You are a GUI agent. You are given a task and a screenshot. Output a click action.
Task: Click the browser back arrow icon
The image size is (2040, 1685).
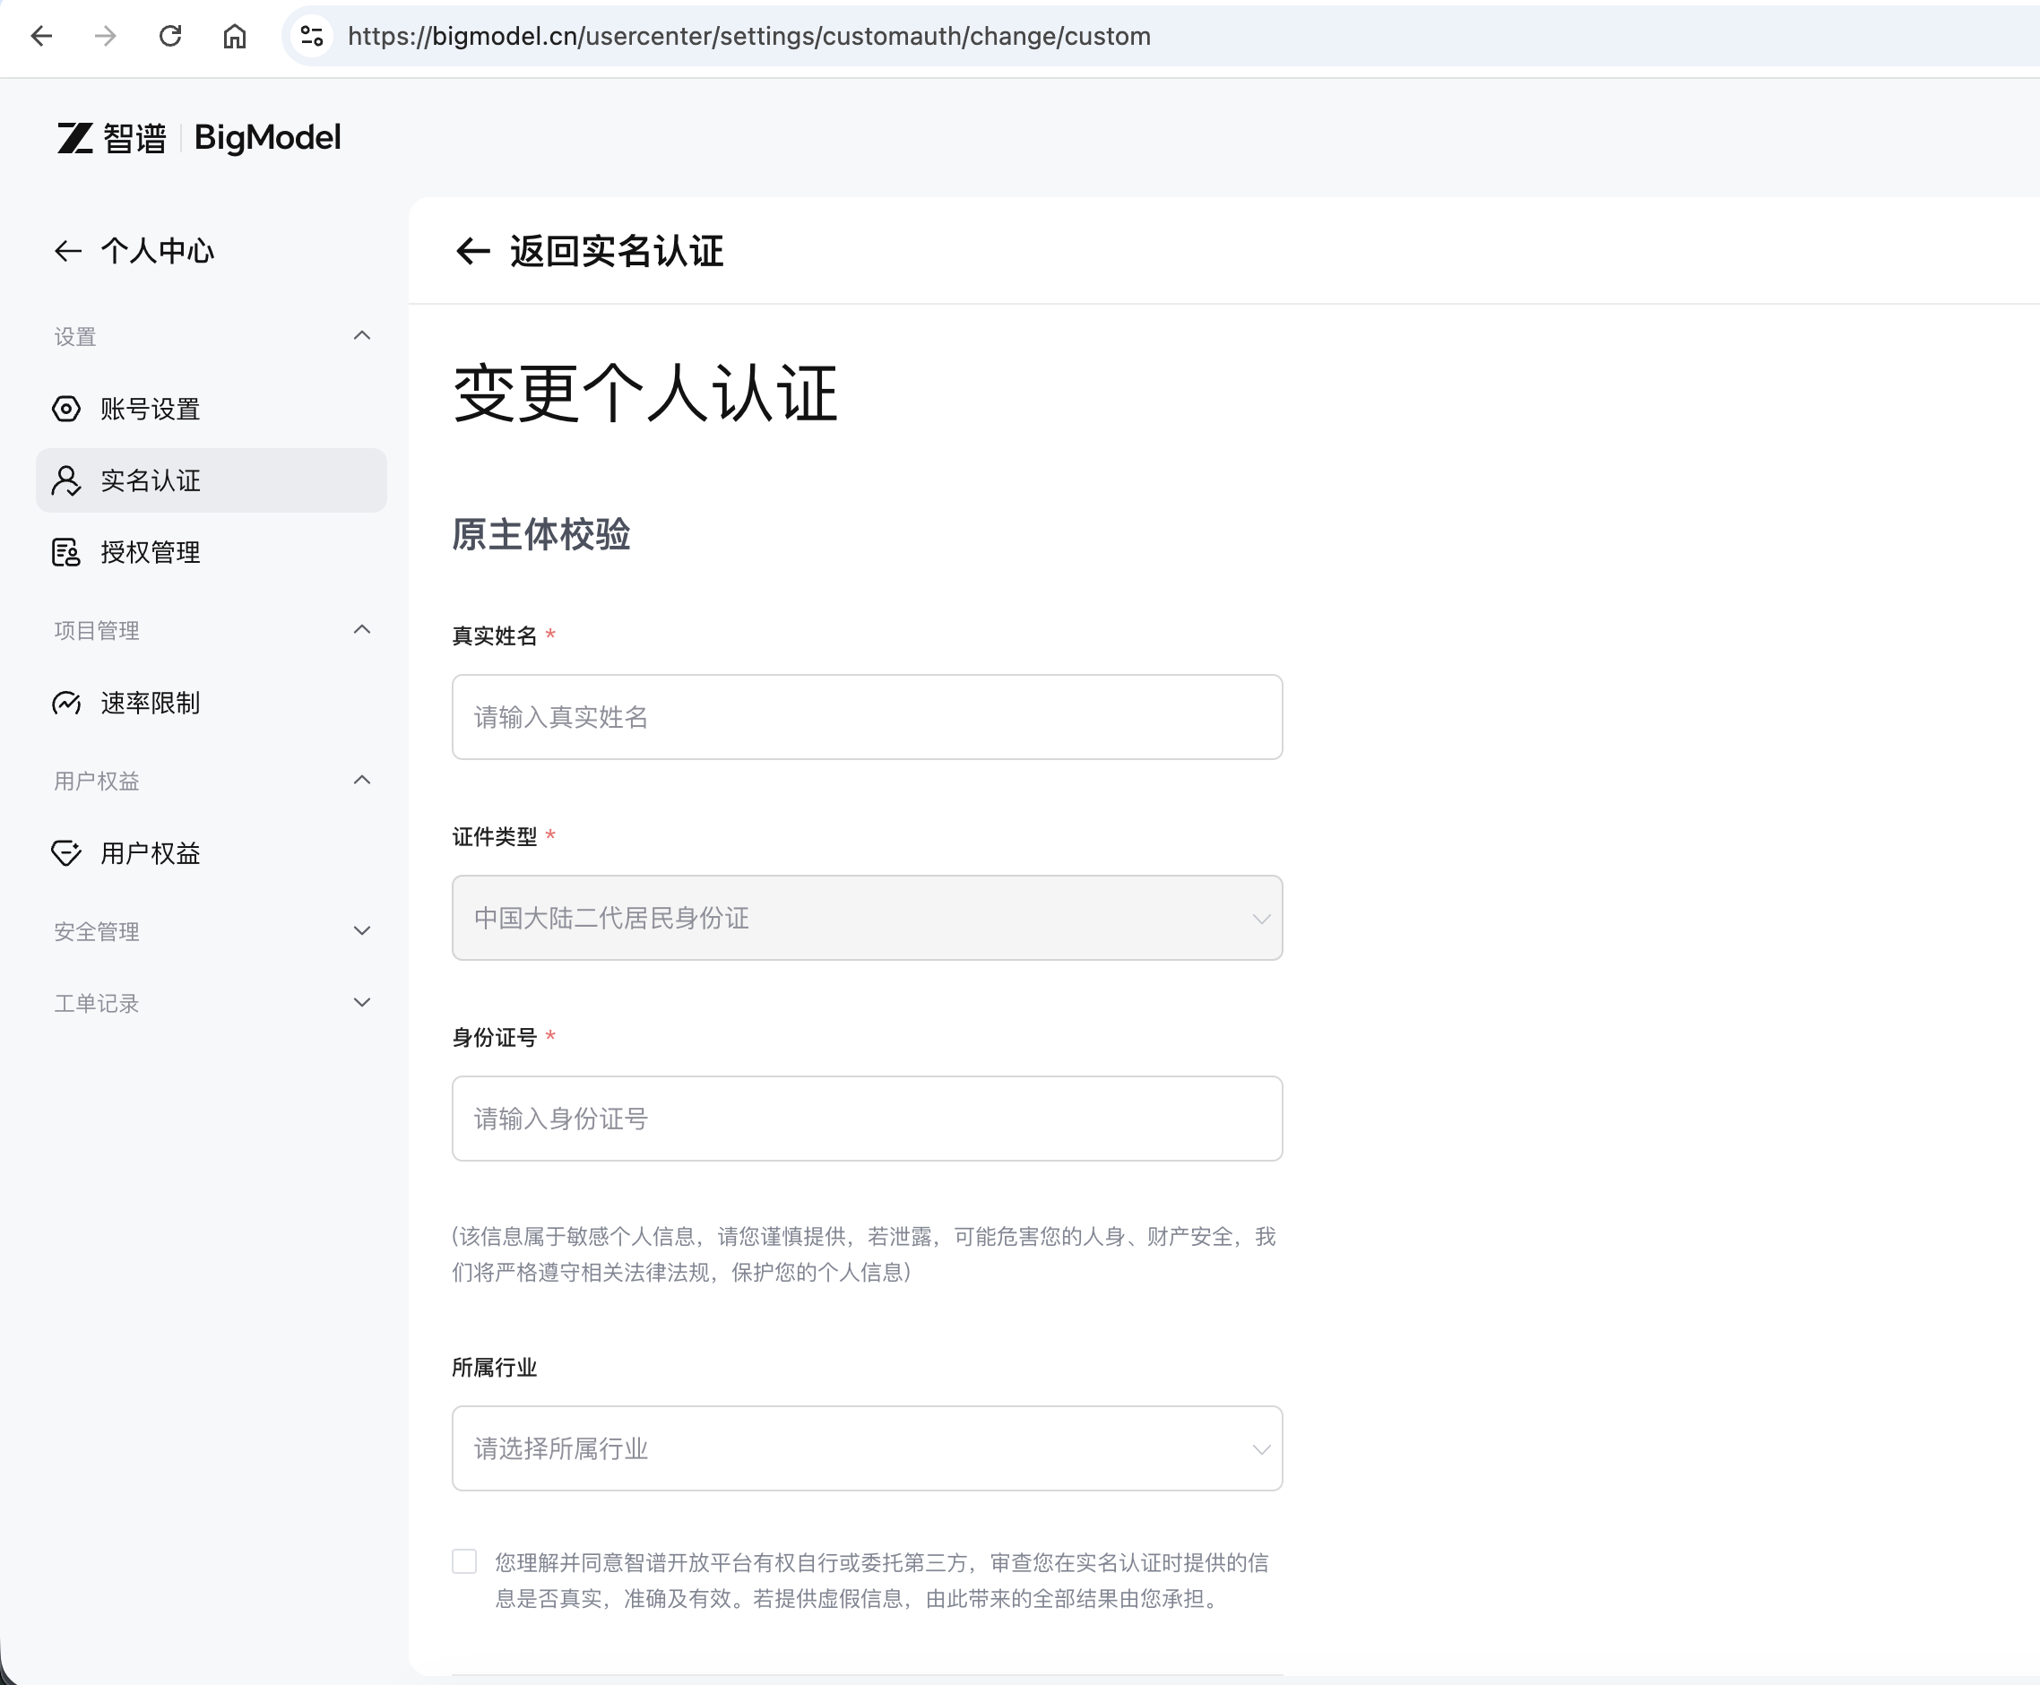pos(42,36)
